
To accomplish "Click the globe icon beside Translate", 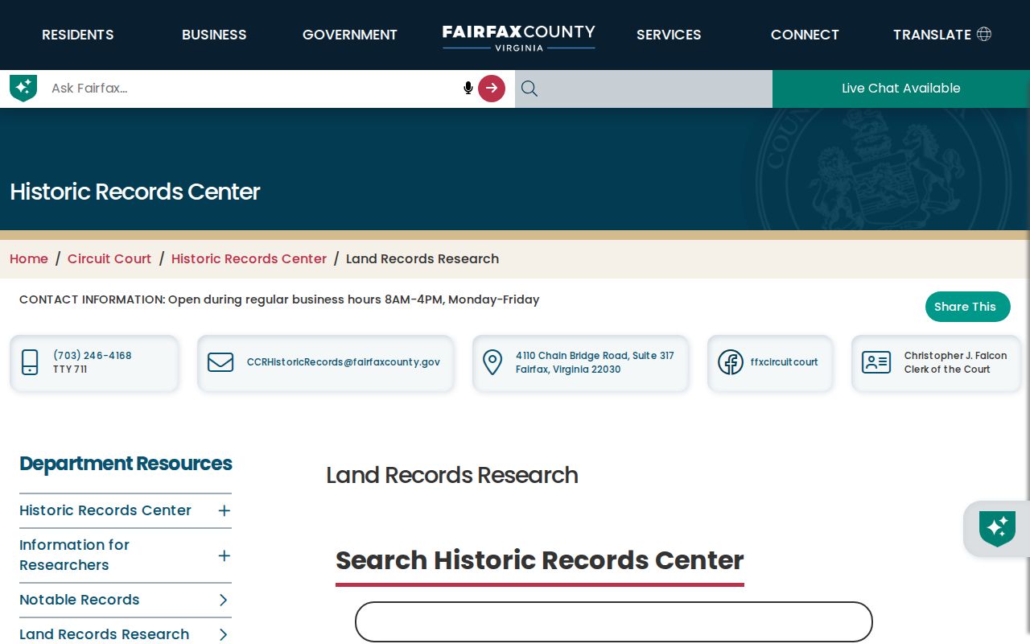I will click(x=983, y=34).
